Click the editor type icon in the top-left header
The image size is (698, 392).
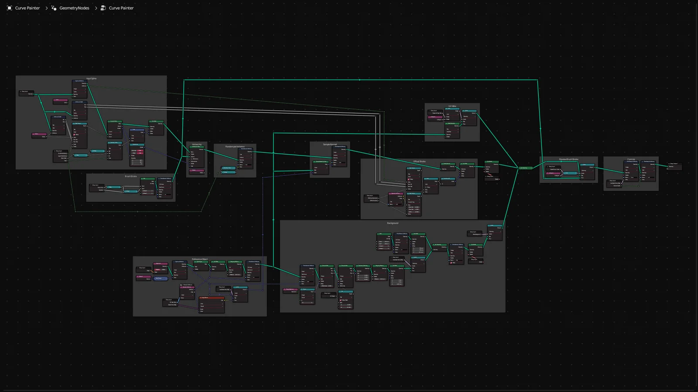(x=10, y=8)
